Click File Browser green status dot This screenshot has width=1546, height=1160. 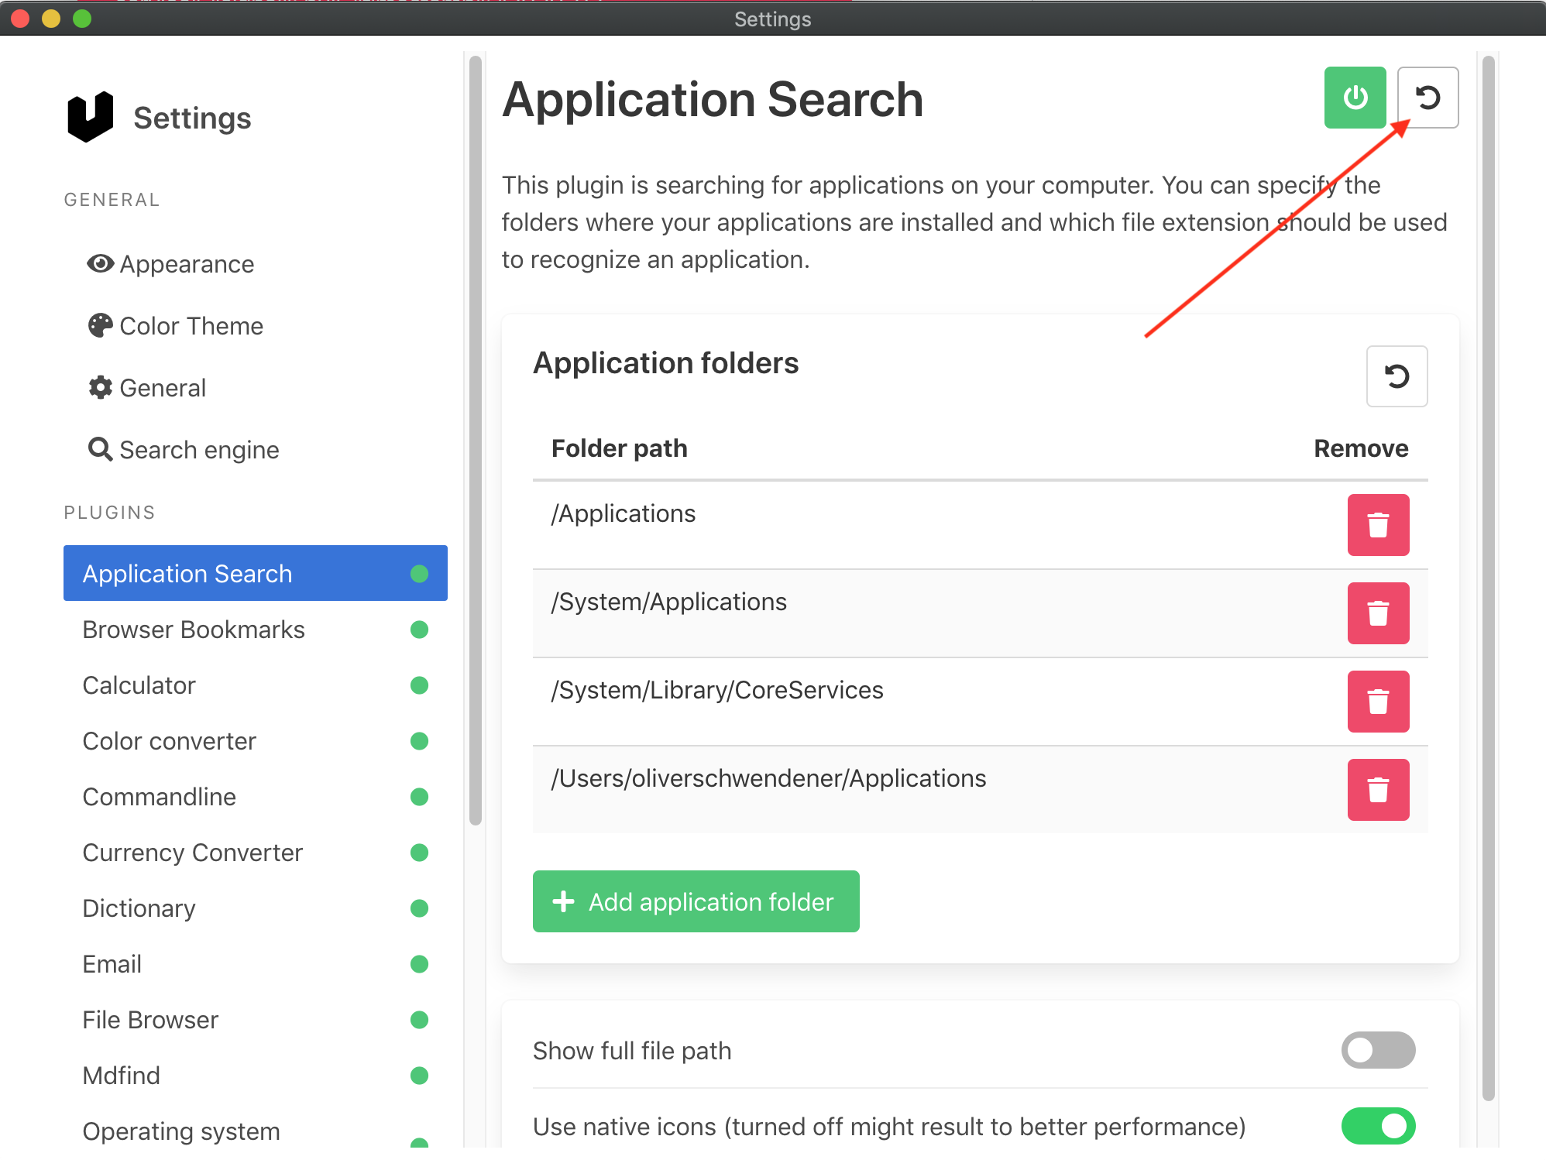click(x=419, y=1020)
